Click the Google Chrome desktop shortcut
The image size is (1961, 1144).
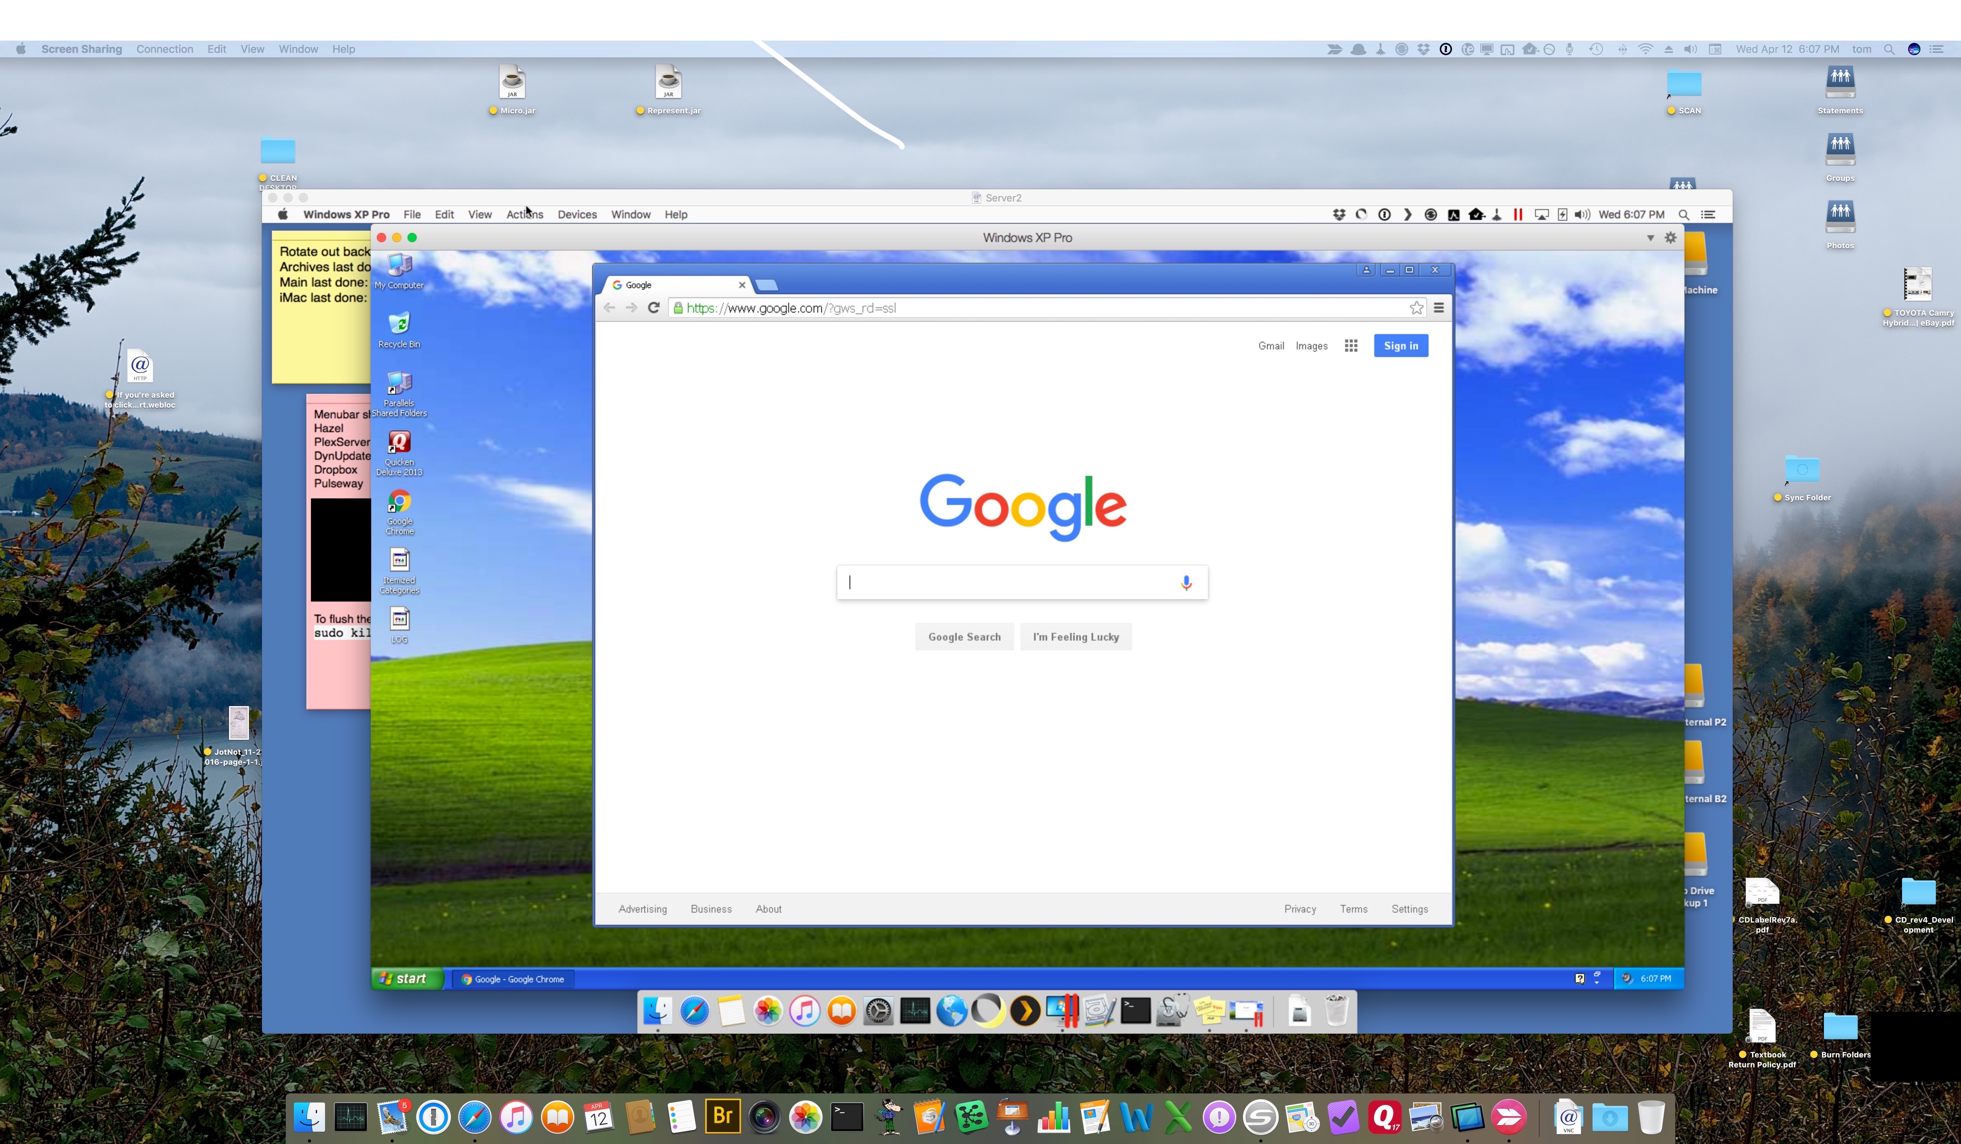pyautogui.click(x=399, y=511)
